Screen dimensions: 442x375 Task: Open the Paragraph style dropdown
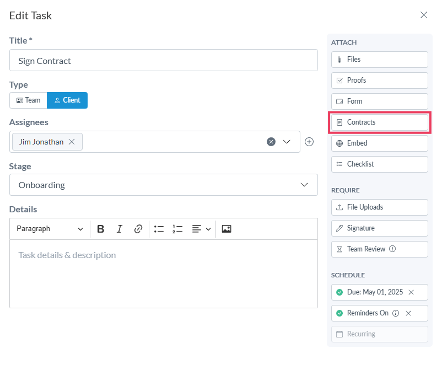click(50, 229)
